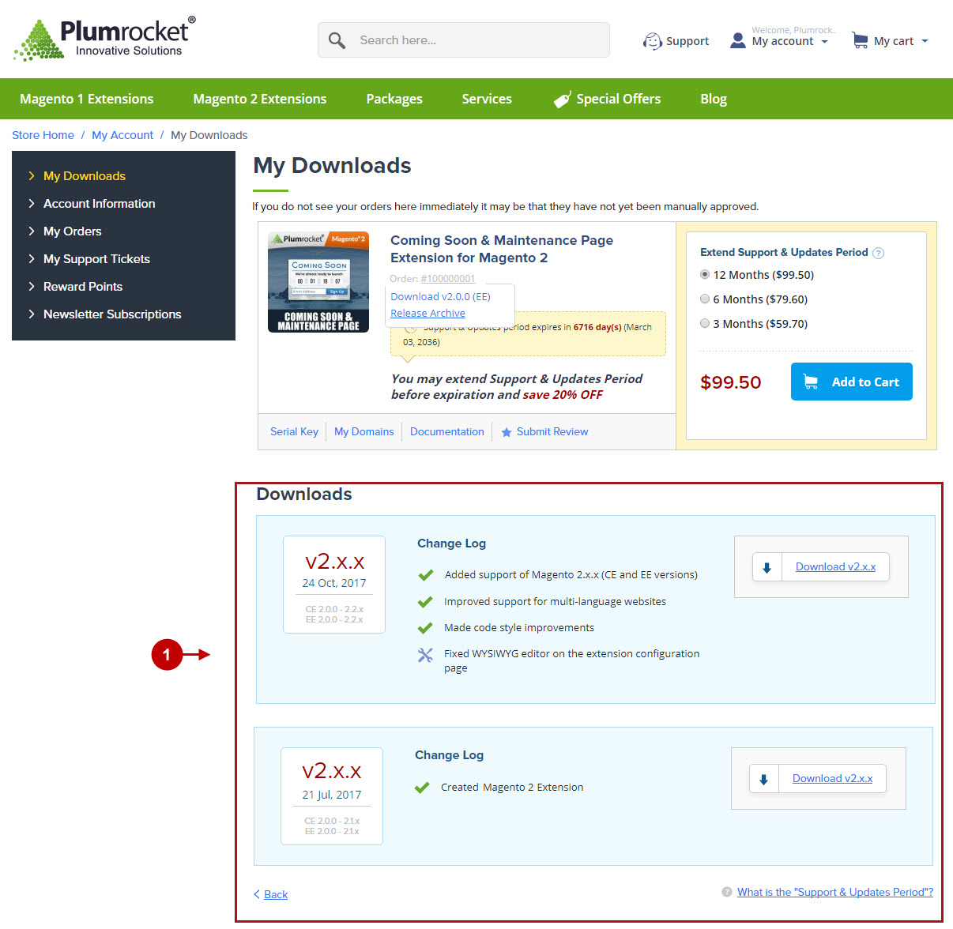
Task: Open the Blog menu item
Action: pos(714,99)
